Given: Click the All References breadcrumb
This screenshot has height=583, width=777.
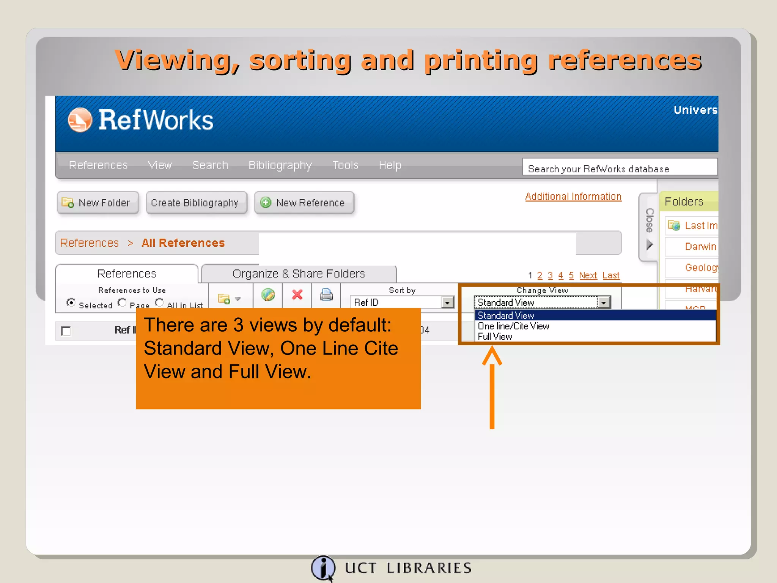Looking at the screenshot, I should (183, 243).
